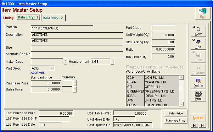
Task: Click the first Description field
Action: (x=77, y=35)
